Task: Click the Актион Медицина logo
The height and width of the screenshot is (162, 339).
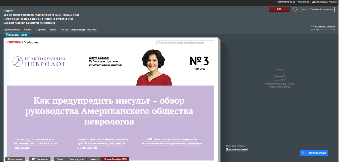Action: (23, 42)
